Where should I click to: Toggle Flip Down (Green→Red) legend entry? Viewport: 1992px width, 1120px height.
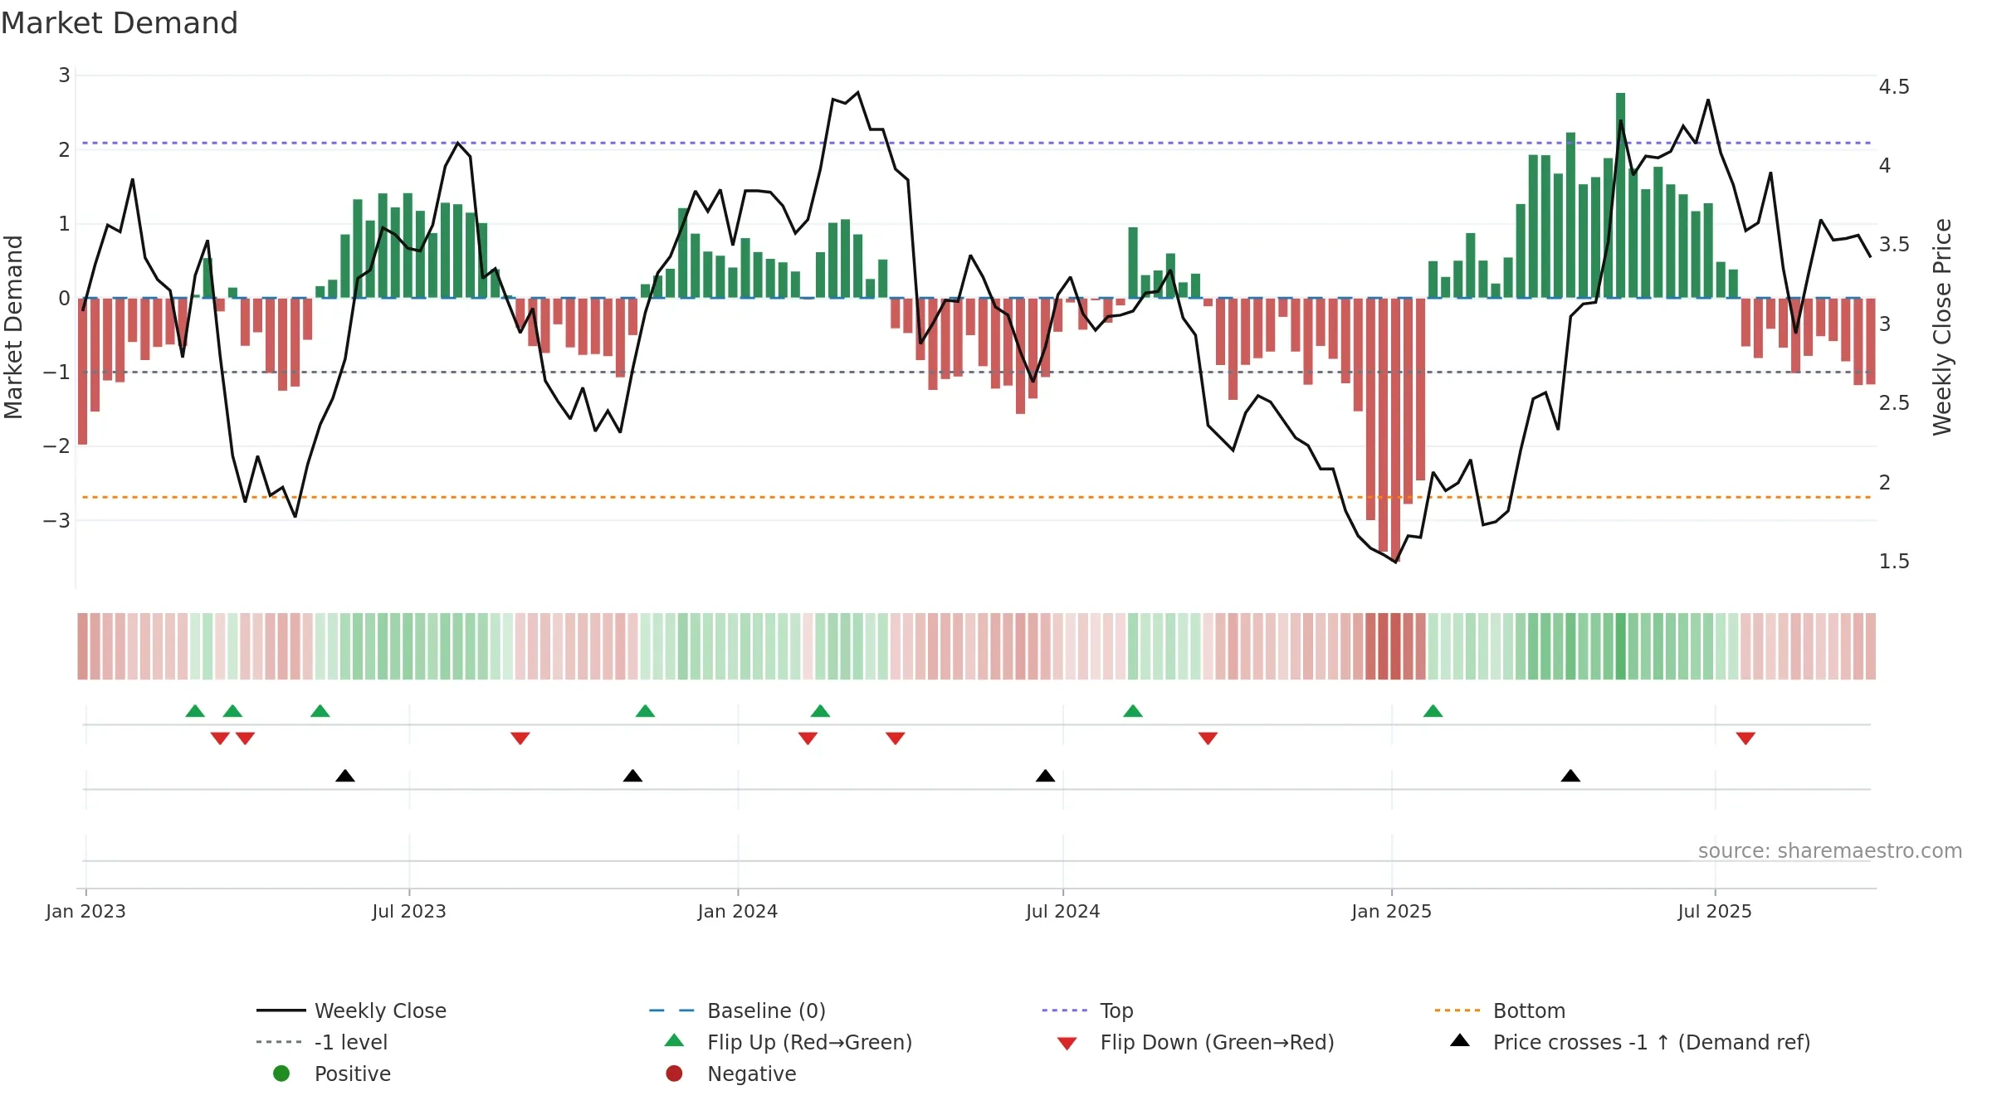pyautogui.click(x=1195, y=1042)
